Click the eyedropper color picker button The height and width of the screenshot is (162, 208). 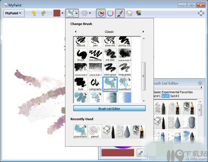tap(140, 153)
